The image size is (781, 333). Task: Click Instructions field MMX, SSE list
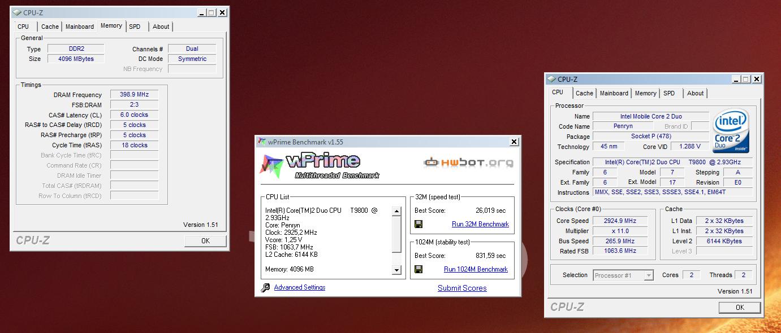673,192
